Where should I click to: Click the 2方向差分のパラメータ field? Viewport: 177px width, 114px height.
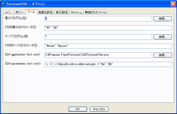[x=108, y=28]
